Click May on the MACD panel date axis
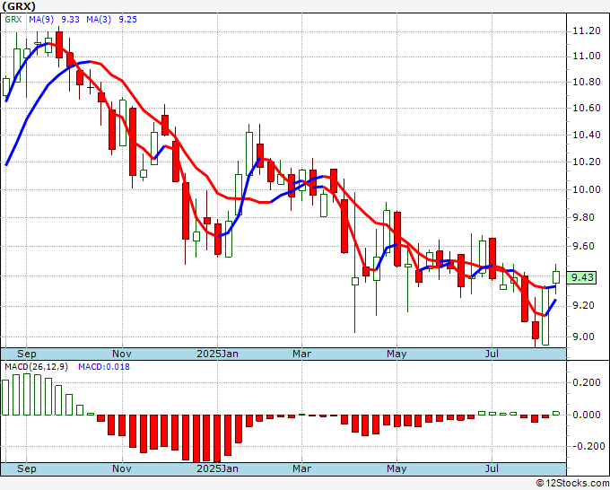Image resolution: width=610 pixels, height=490 pixels. tap(396, 468)
